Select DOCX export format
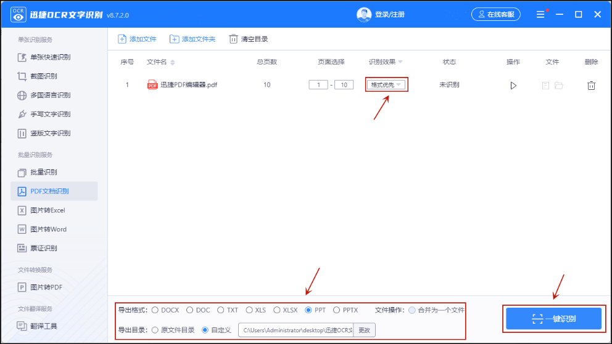Viewport: 612px width, 344px height. (155, 310)
